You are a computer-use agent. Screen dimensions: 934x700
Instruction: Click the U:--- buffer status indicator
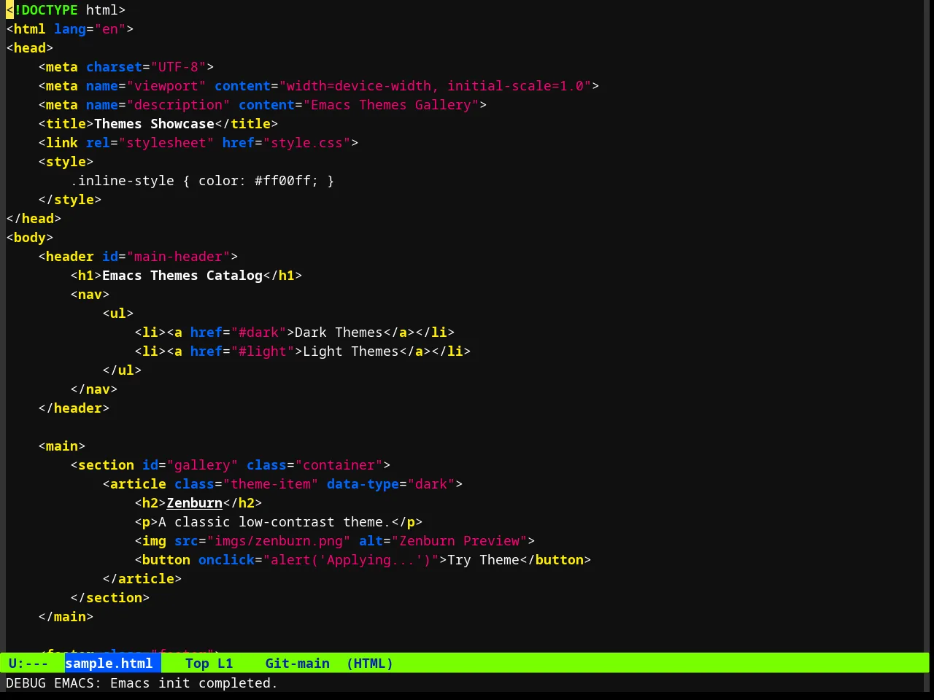(28, 664)
